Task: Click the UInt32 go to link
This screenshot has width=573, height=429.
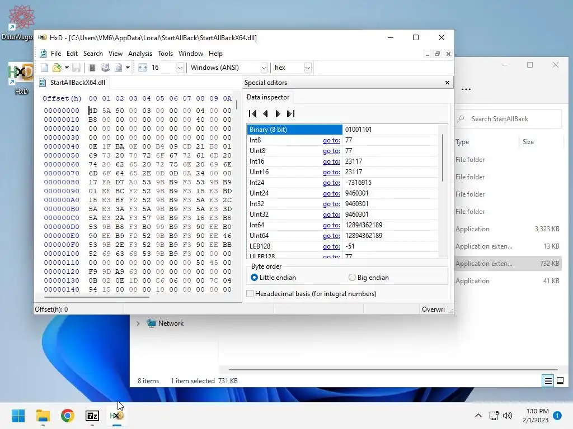Action: (x=331, y=214)
